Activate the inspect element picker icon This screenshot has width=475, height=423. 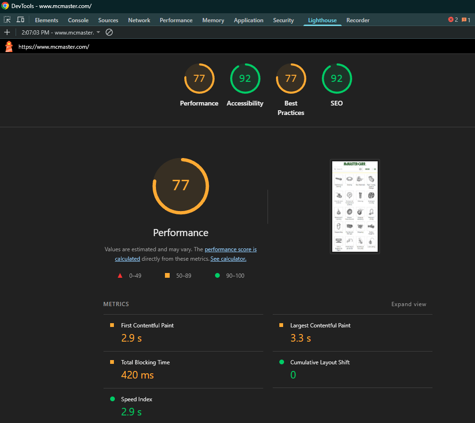(x=7, y=20)
